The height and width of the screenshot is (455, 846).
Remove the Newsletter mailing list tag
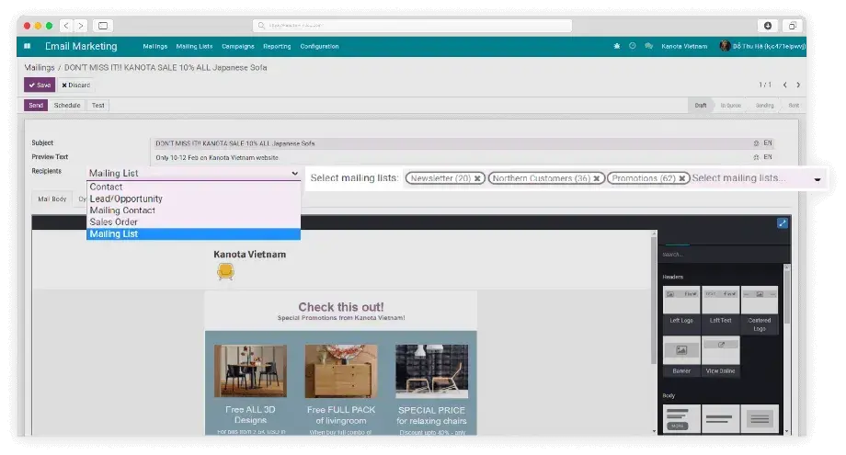click(x=477, y=178)
